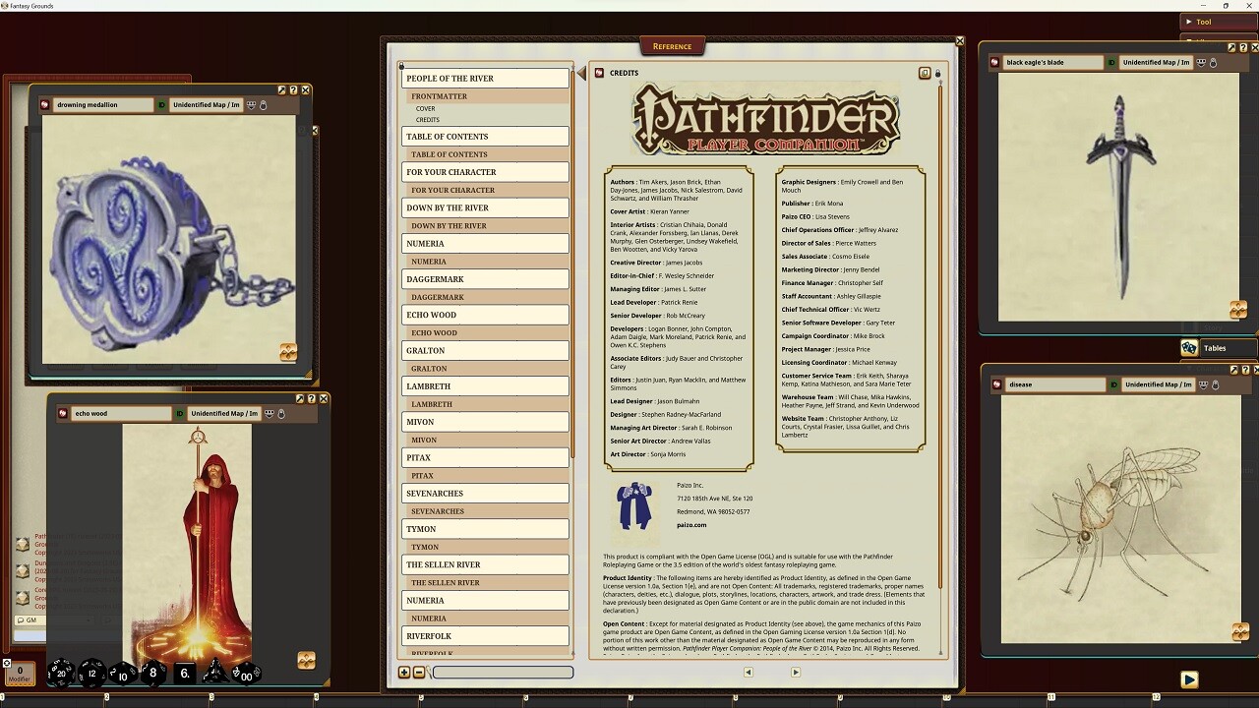The image size is (1259, 708).
Task: Select the Reference tab
Action: pos(673,45)
